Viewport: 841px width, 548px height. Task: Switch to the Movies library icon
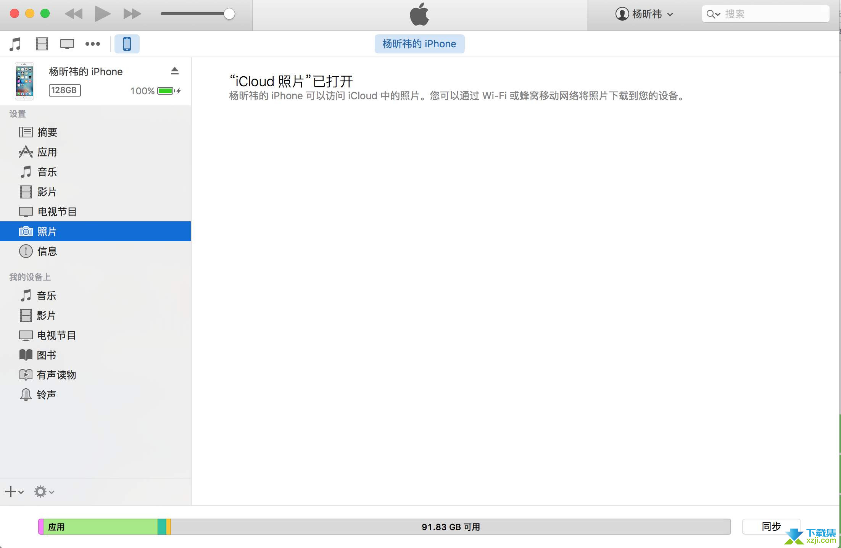pyautogui.click(x=42, y=44)
